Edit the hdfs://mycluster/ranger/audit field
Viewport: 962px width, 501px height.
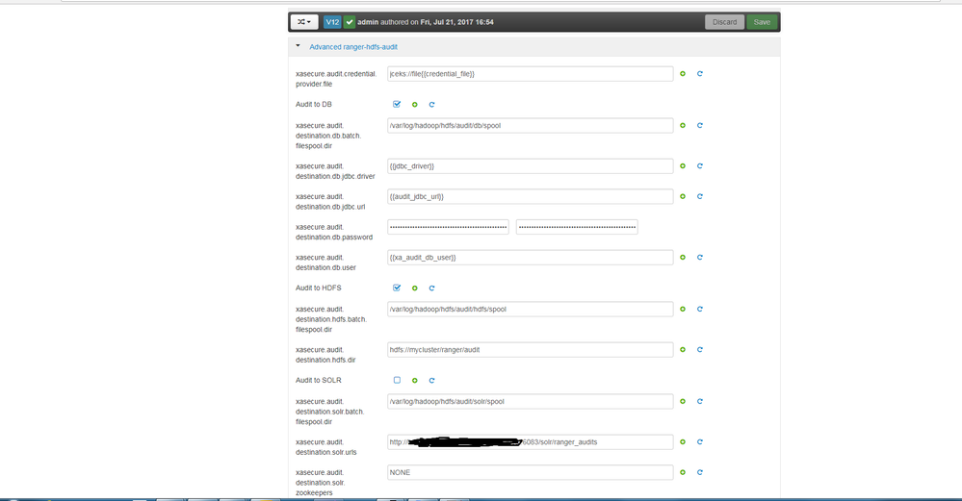pyautogui.click(x=530, y=350)
